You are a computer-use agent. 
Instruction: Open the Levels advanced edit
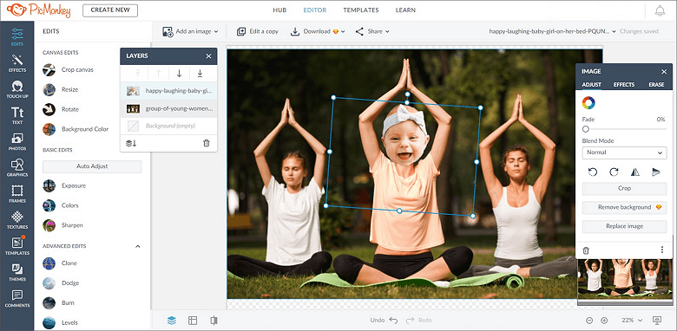pyautogui.click(x=61, y=322)
